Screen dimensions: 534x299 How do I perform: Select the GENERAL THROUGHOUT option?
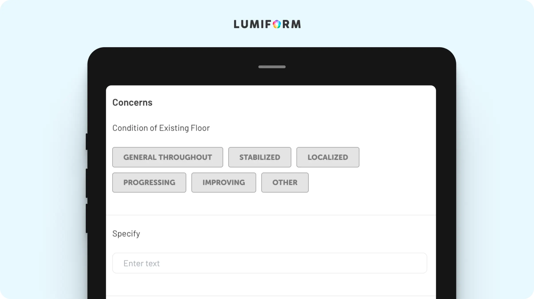(x=168, y=157)
